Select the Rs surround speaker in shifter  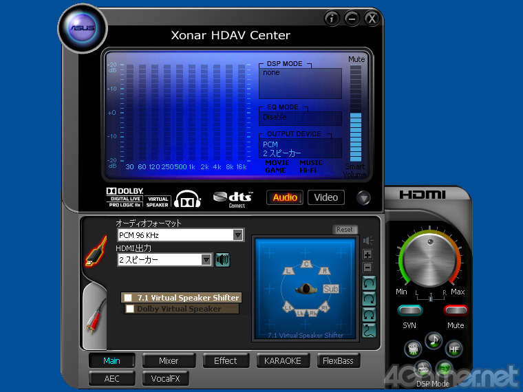click(325, 307)
